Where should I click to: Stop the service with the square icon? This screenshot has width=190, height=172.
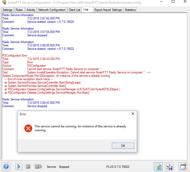(28, 167)
